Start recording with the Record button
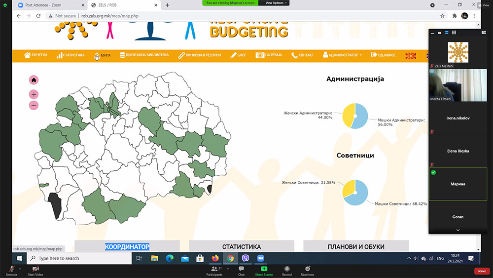The width and height of the screenshot is (493, 278). coord(286,271)
